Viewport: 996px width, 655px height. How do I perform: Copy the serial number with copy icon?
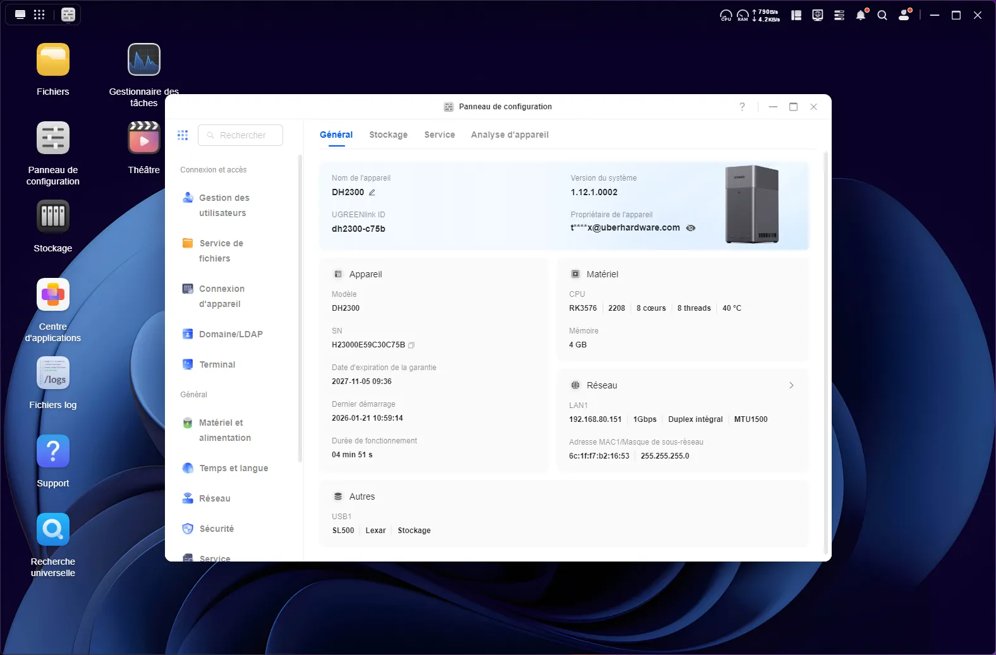[411, 346]
